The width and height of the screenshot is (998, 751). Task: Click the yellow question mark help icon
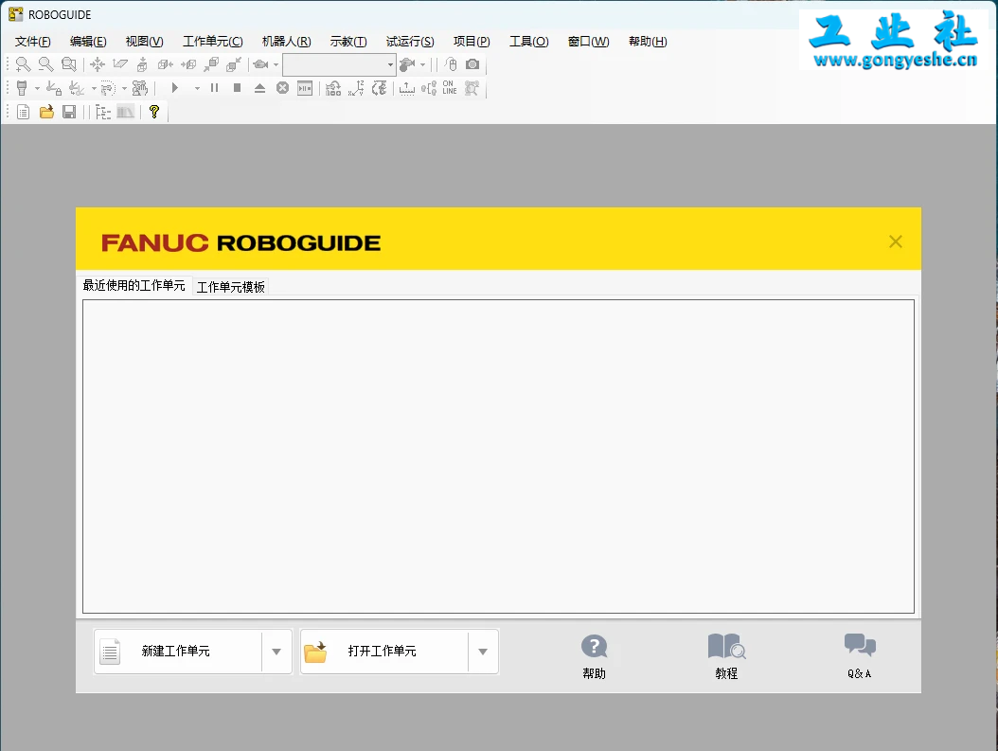154,112
